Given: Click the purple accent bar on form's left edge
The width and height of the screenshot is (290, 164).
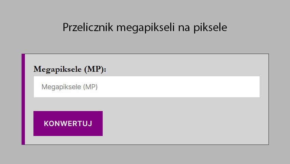Looking at the screenshot, I should 23,99.
